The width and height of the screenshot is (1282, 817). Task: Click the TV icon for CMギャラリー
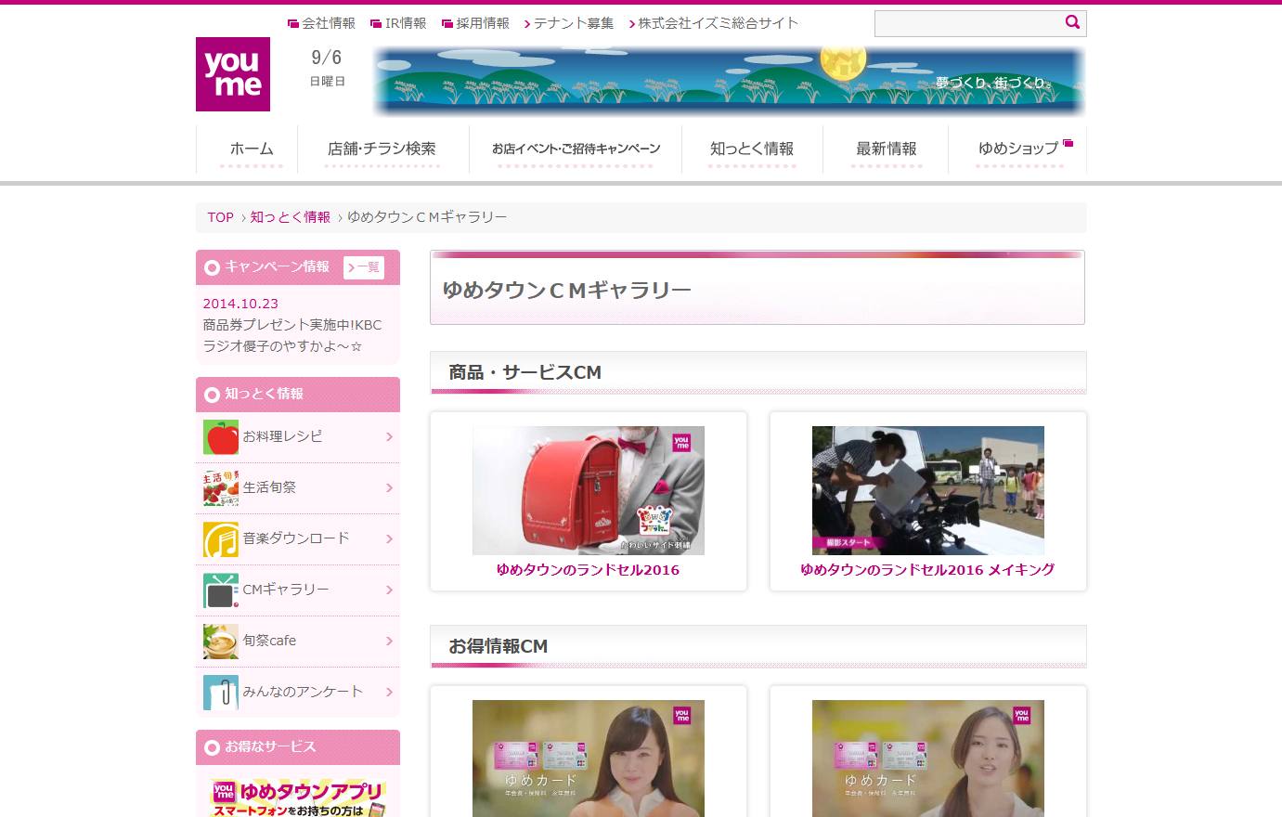(221, 590)
